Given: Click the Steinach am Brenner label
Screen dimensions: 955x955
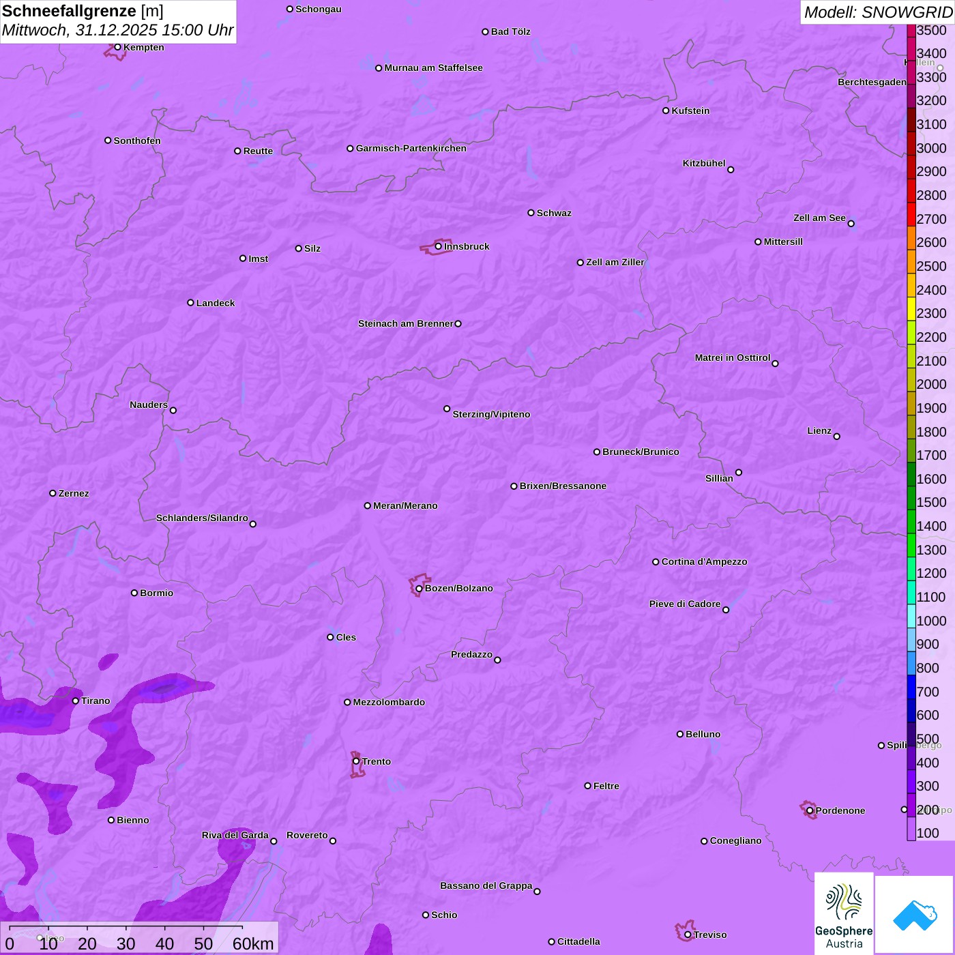Looking at the screenshot, I should [406, 323].
